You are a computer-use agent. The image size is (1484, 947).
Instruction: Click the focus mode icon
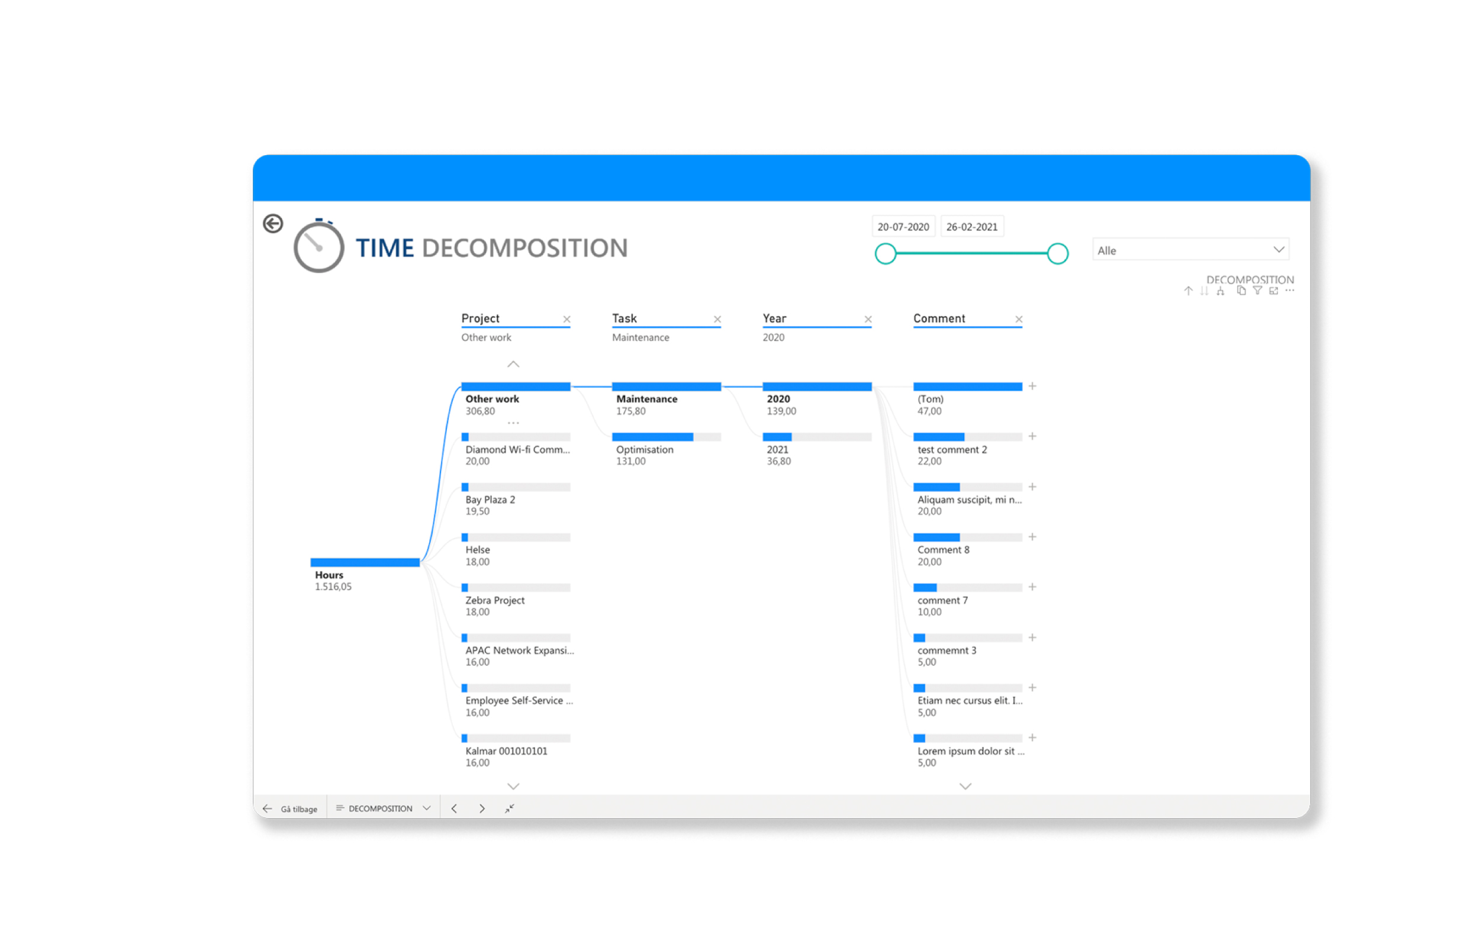coord(1273,291)
